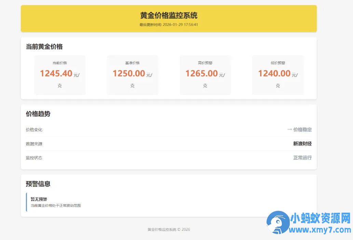Click the 价格变化 row label
Viewport: 353px width, 240px height.
point(34,130)
